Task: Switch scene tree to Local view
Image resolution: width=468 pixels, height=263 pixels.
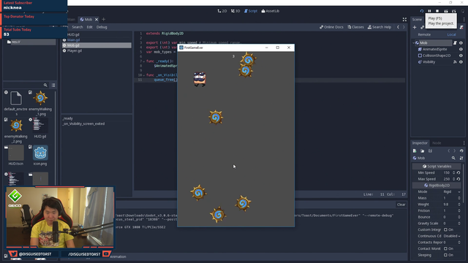Action: [451, 34]
